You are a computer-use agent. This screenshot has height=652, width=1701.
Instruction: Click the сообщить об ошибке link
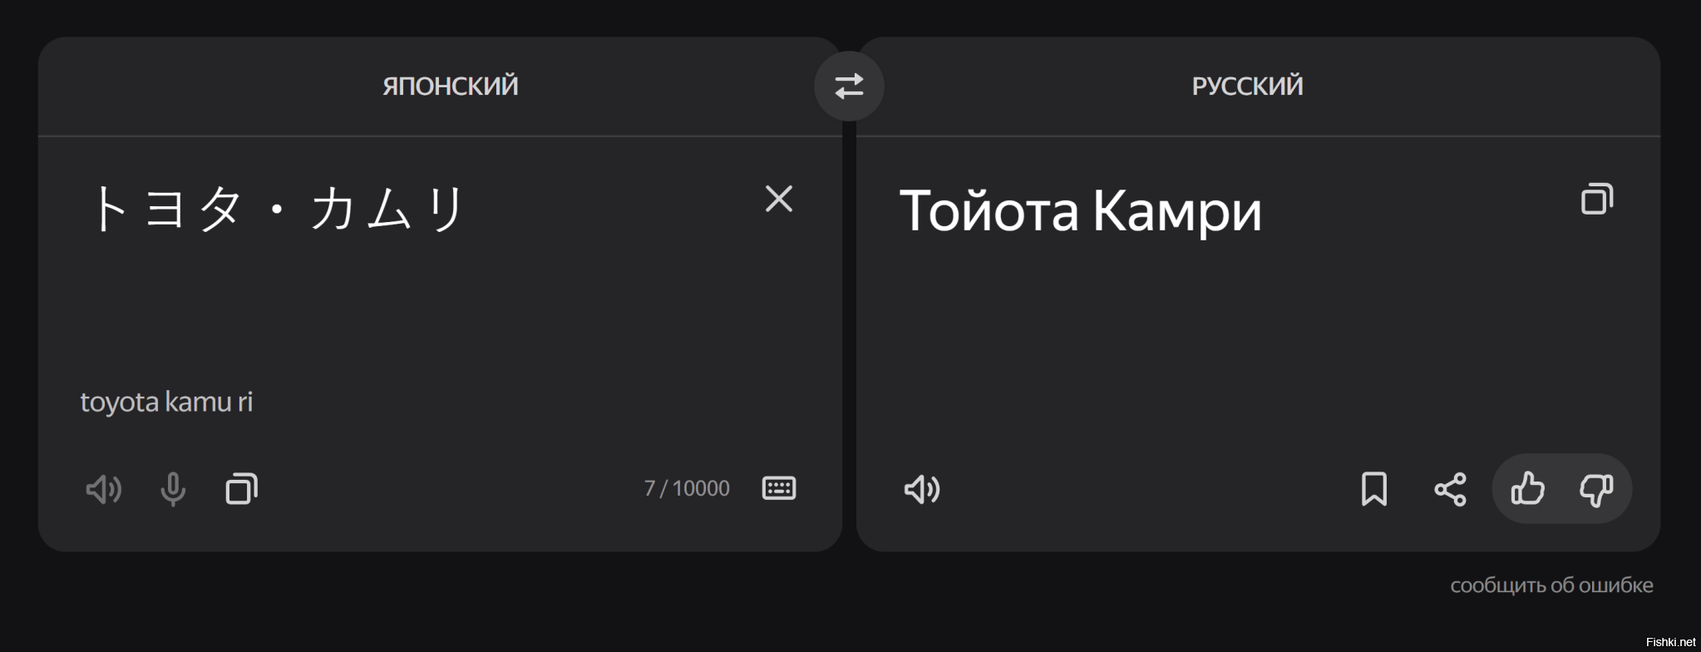(x=1551, y=585)
